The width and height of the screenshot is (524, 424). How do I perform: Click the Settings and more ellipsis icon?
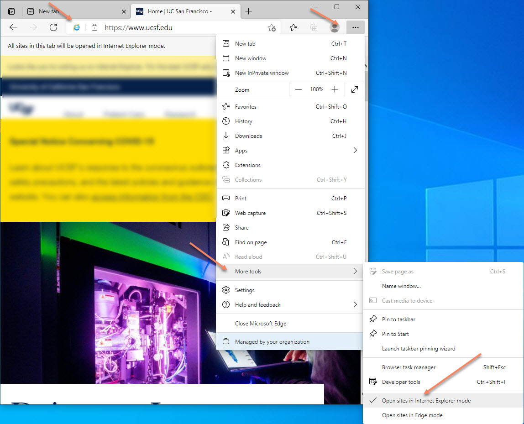point(356,27)
